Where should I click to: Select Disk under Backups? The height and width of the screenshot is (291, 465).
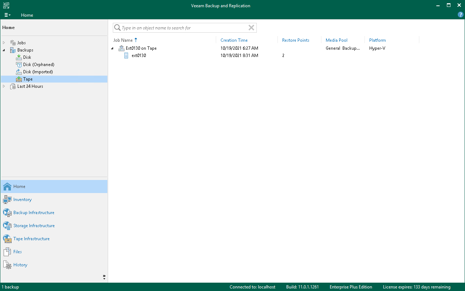pyautogui.click(x=27, y=57)
